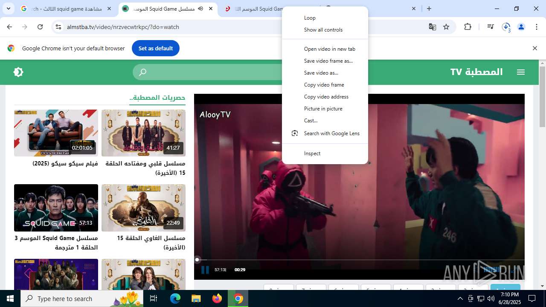Click the video progress bar handle
Image resolution: width=546 pixels, height=307 pixels.
pyautogui.click(x=197, y=259)
